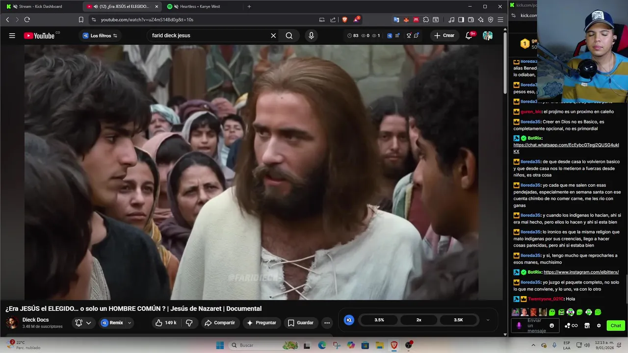Switch to the Kick Dashboard tab
628x353 pixels.
click(42, 6)
